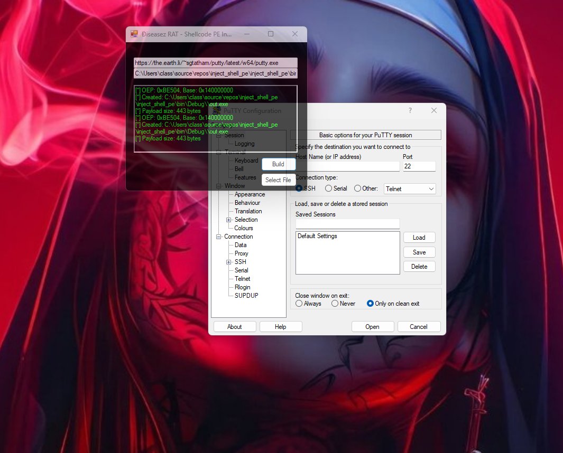
Task: Minimize the Diseasez RAT window
Action: click(247, 34)
